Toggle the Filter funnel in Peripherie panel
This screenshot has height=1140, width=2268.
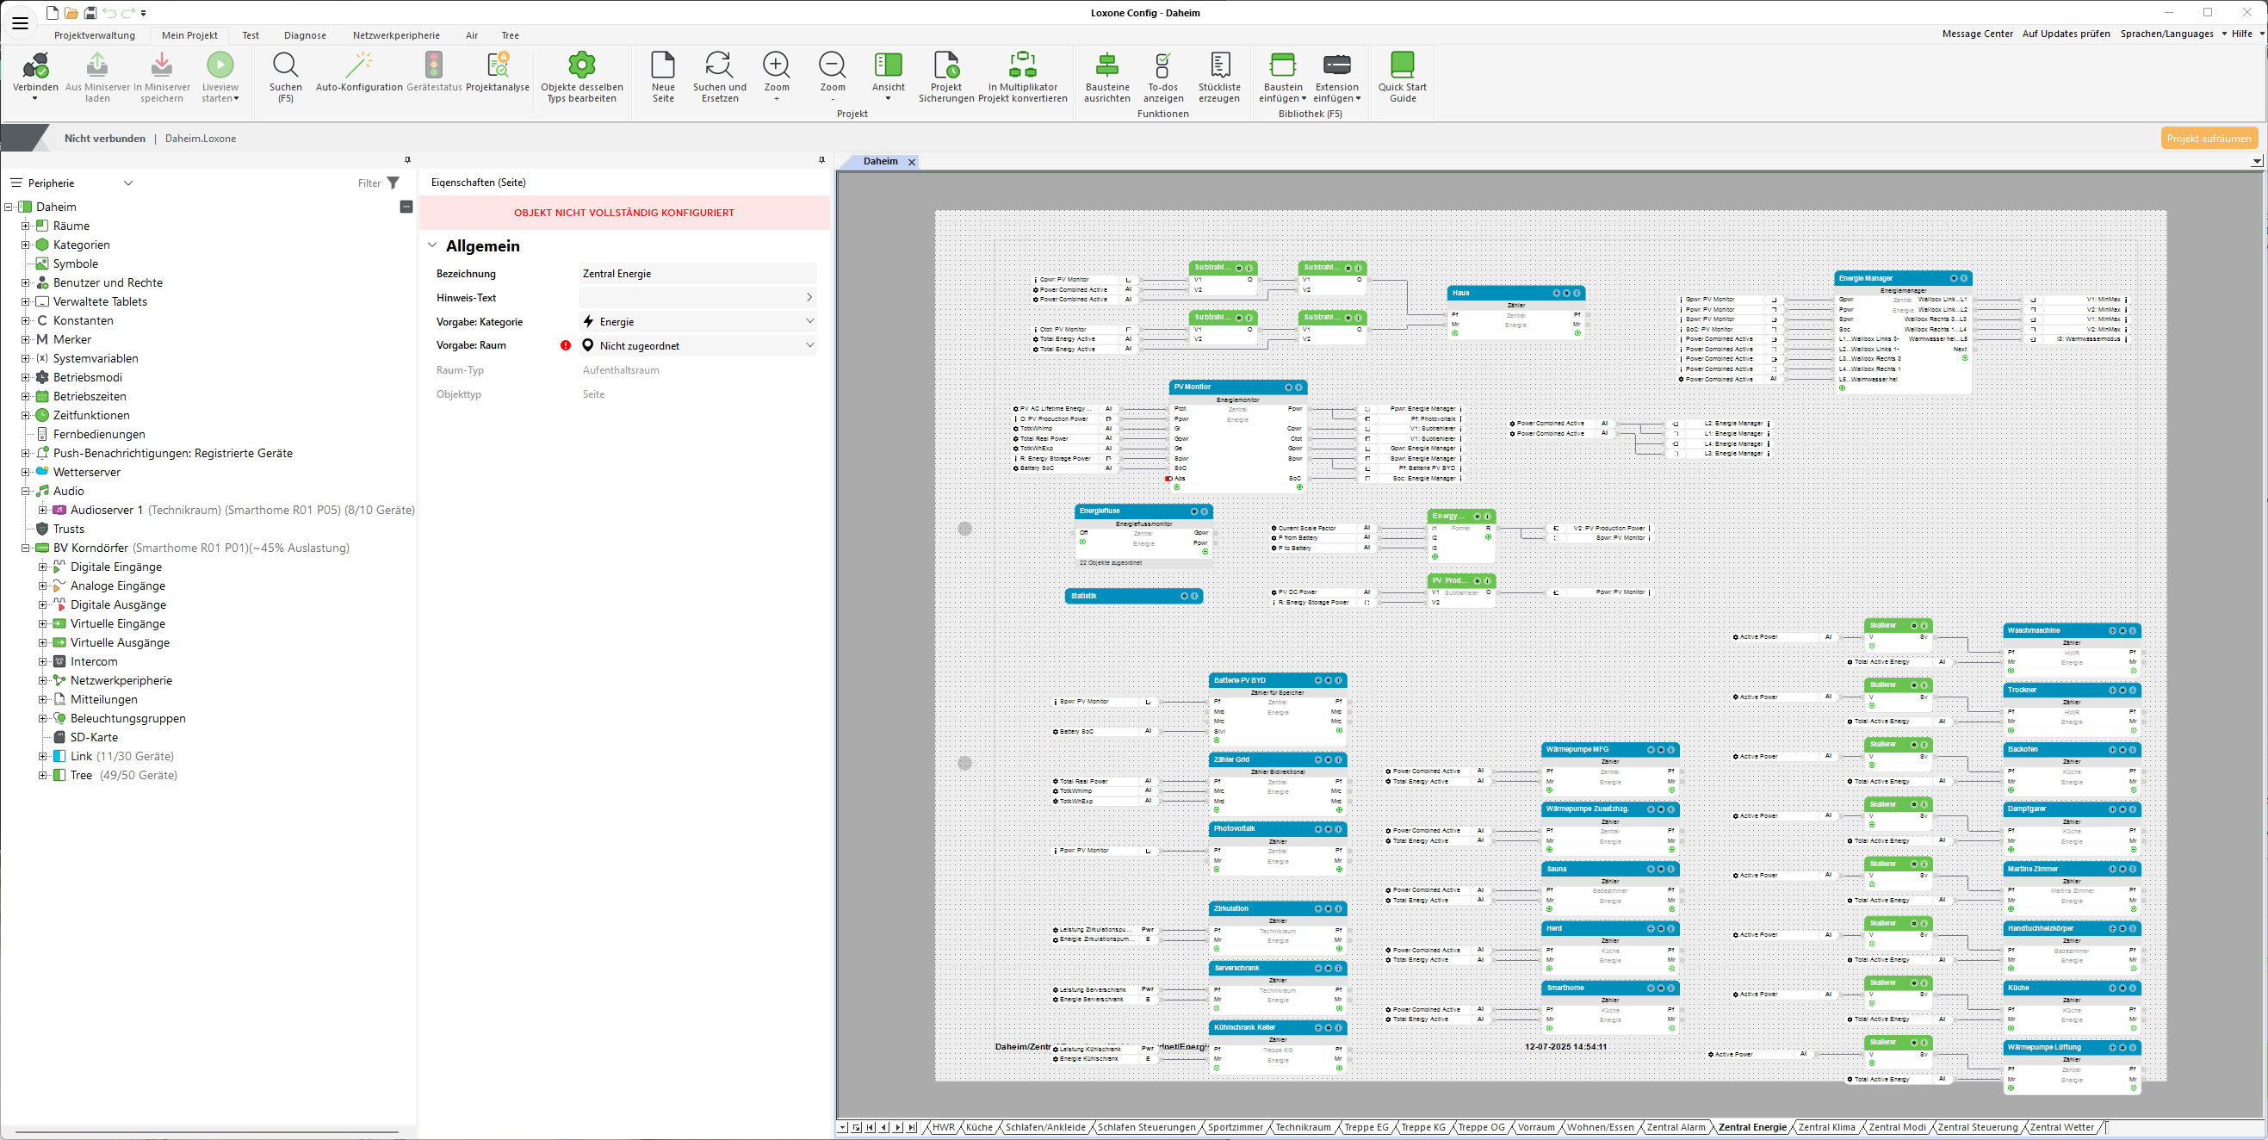(393, 183)
